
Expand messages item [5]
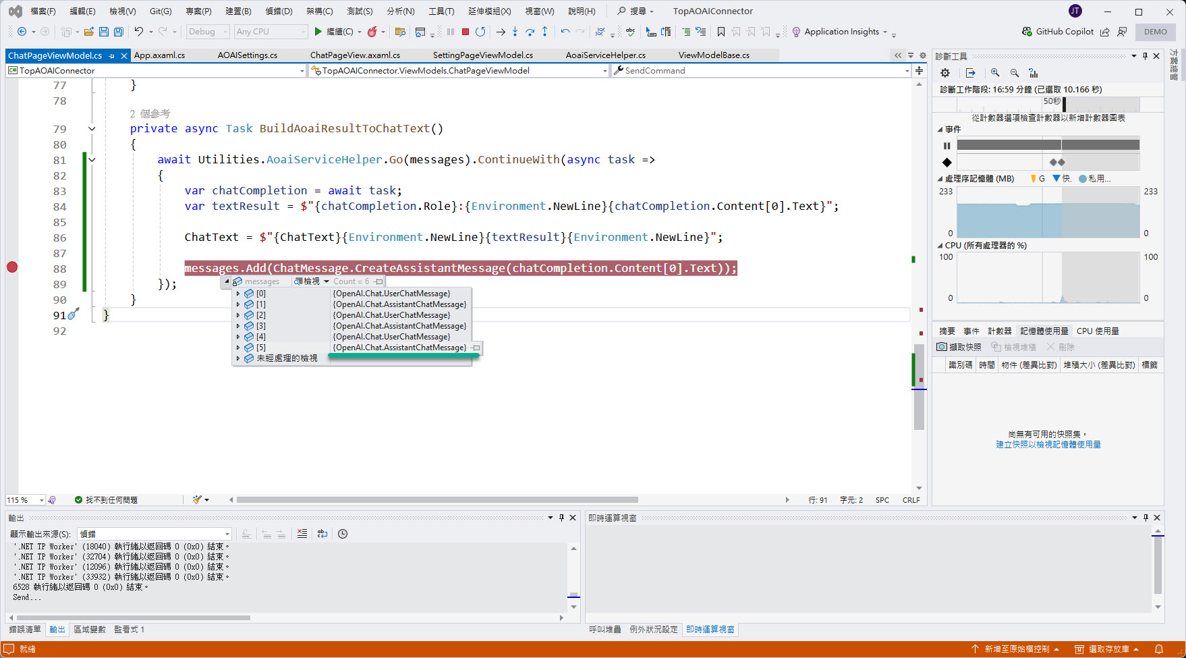tap(238, 348)
